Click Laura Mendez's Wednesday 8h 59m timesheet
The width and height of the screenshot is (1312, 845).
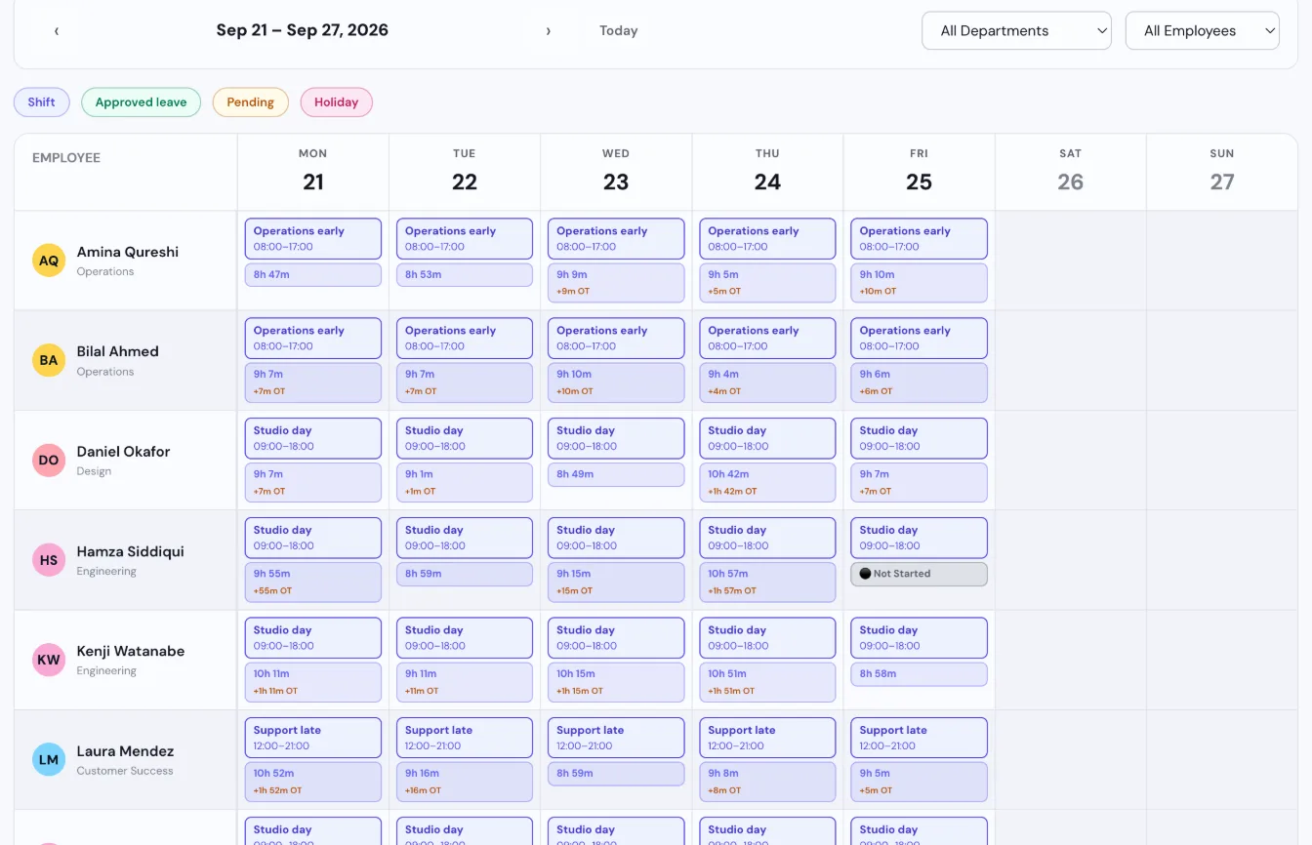[x=616, y=774]
